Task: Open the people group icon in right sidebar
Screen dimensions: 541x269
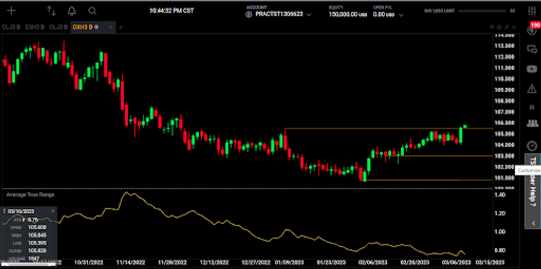Action: pyautogui.click(x=531, y=122)
